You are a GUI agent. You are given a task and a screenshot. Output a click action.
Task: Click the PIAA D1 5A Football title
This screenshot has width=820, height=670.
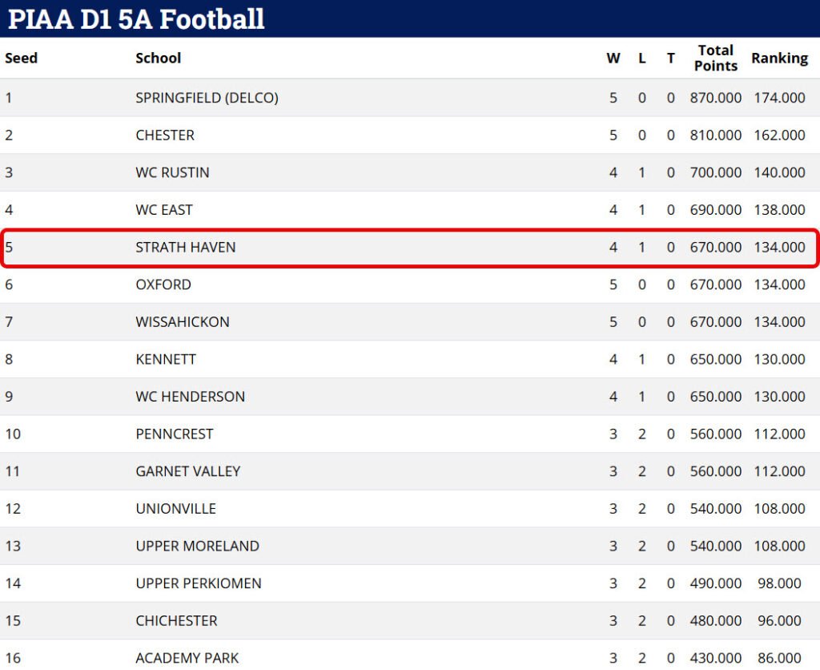point(136,19)
